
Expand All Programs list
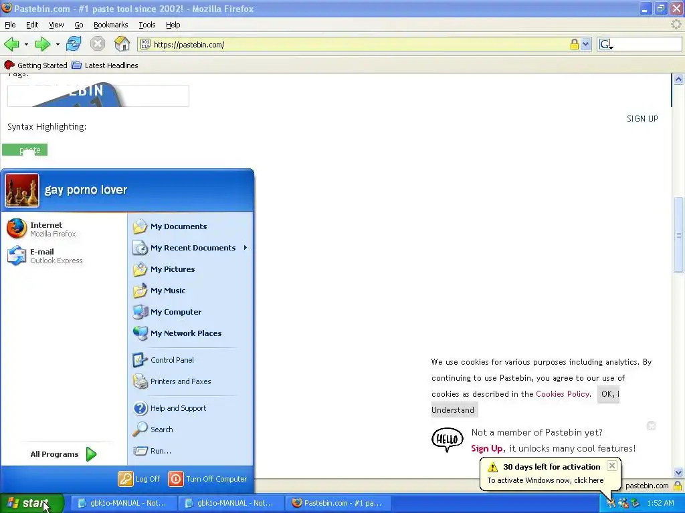tap(64, 454)
